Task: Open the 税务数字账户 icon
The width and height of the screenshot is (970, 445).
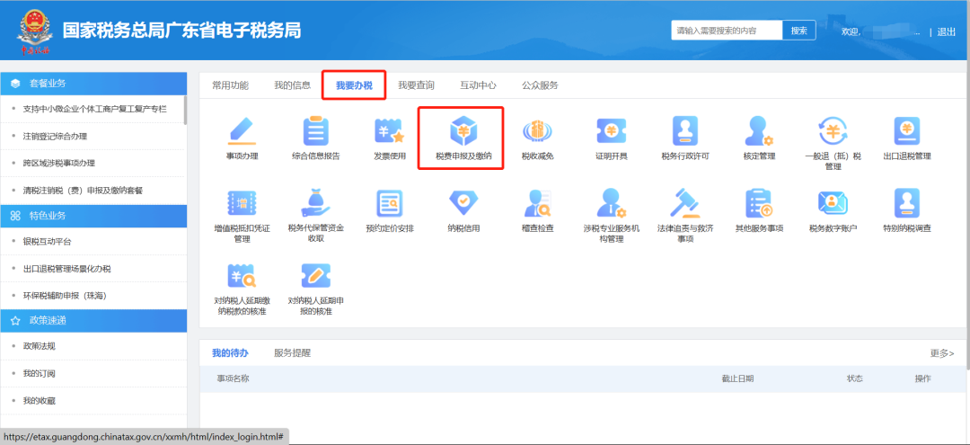Action: [x=833, y=204]
